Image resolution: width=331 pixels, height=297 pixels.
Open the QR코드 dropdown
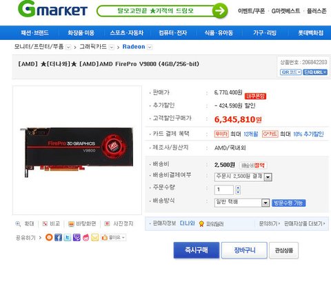(x=290, y=72)
